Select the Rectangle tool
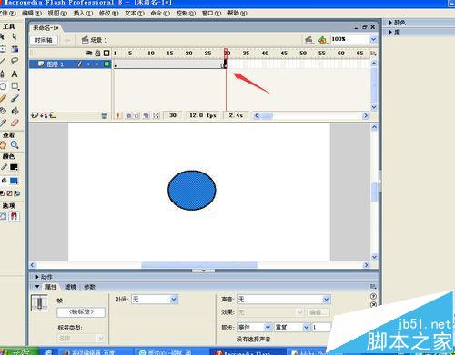This screenshot has width=455, height=355. (x=15, y=86)
